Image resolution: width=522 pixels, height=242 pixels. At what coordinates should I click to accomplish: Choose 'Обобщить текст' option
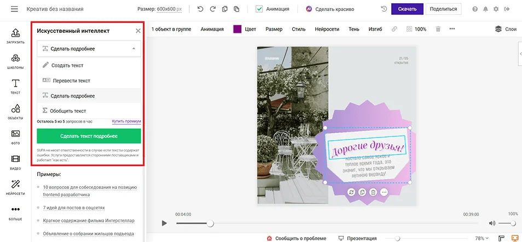[x=68, y=111]
